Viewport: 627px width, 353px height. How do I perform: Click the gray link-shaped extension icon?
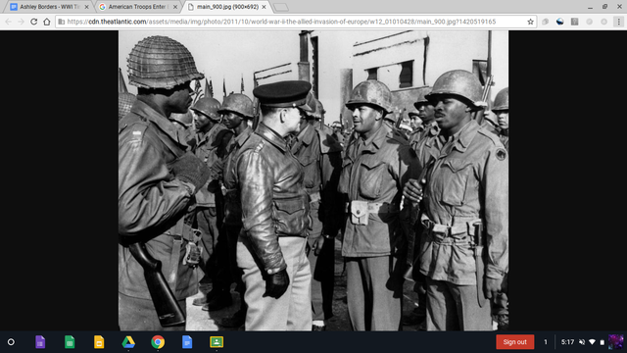(545, 22)
